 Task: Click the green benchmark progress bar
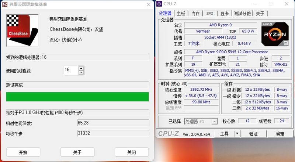(x=77, y=97)
